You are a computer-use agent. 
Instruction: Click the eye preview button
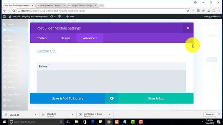(112, 98)
